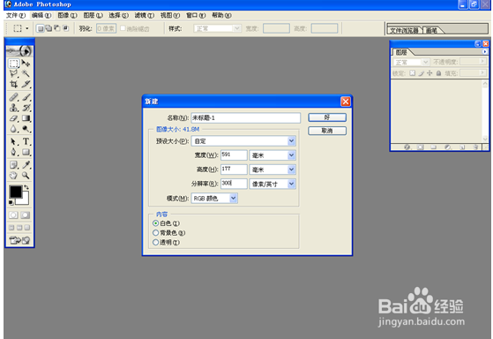This screenshot has height=339, width=493.
Task: Switch to Quick Mask mode in toolbox
Action: (26, 215)
